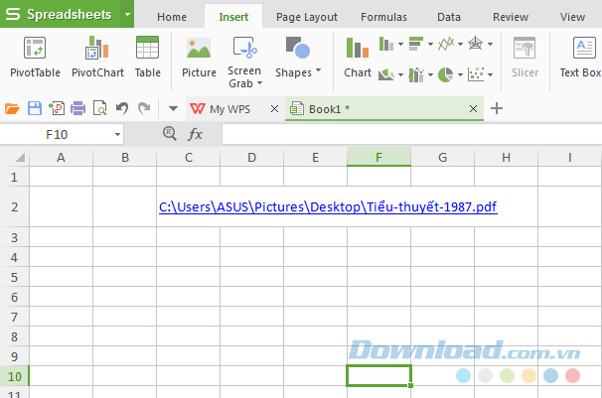Insert a Chart
Viewport: 602px width, 398px height.
tap(358, 58)
